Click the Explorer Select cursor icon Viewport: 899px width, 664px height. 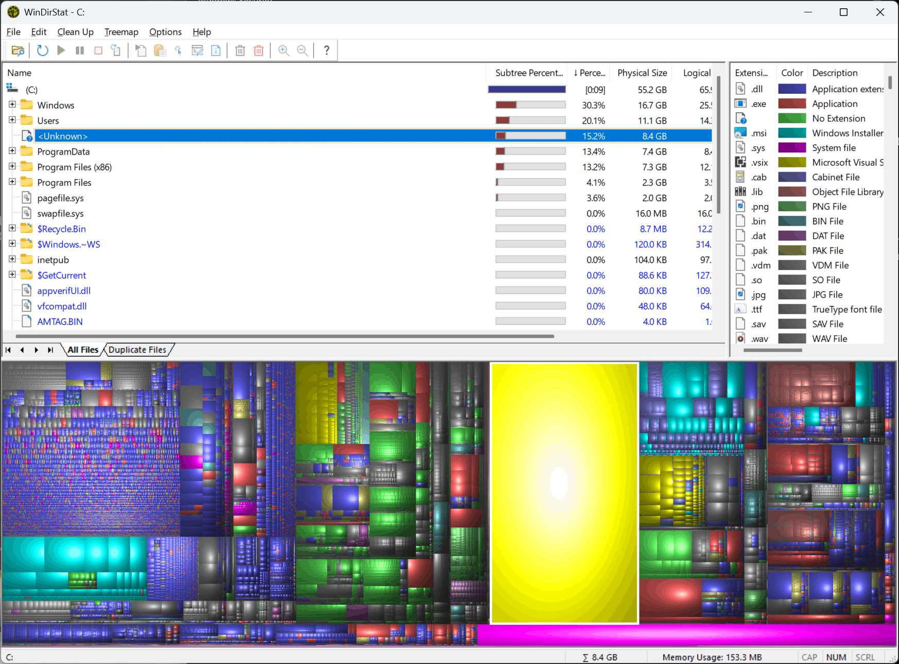tap(178, 50)
